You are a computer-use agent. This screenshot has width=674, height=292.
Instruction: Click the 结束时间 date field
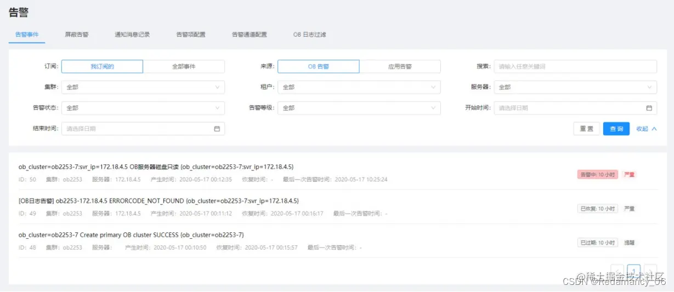coord(143,129)
